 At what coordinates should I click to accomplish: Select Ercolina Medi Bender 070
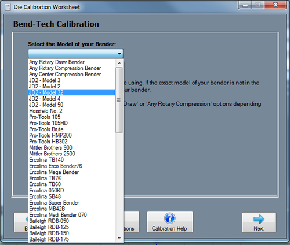pyautogui.click(x=71, y=215)
